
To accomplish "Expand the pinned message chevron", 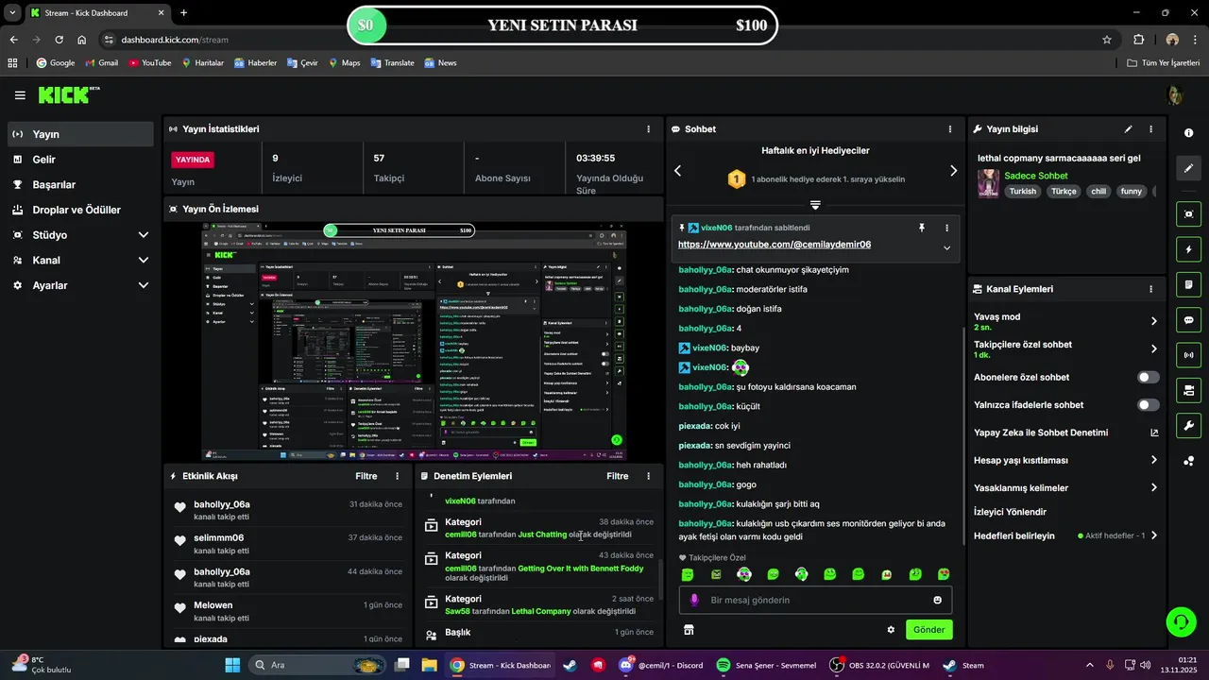I will point(946,247).
